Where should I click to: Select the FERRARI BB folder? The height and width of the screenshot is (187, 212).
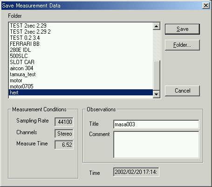(x=81, y=44)
